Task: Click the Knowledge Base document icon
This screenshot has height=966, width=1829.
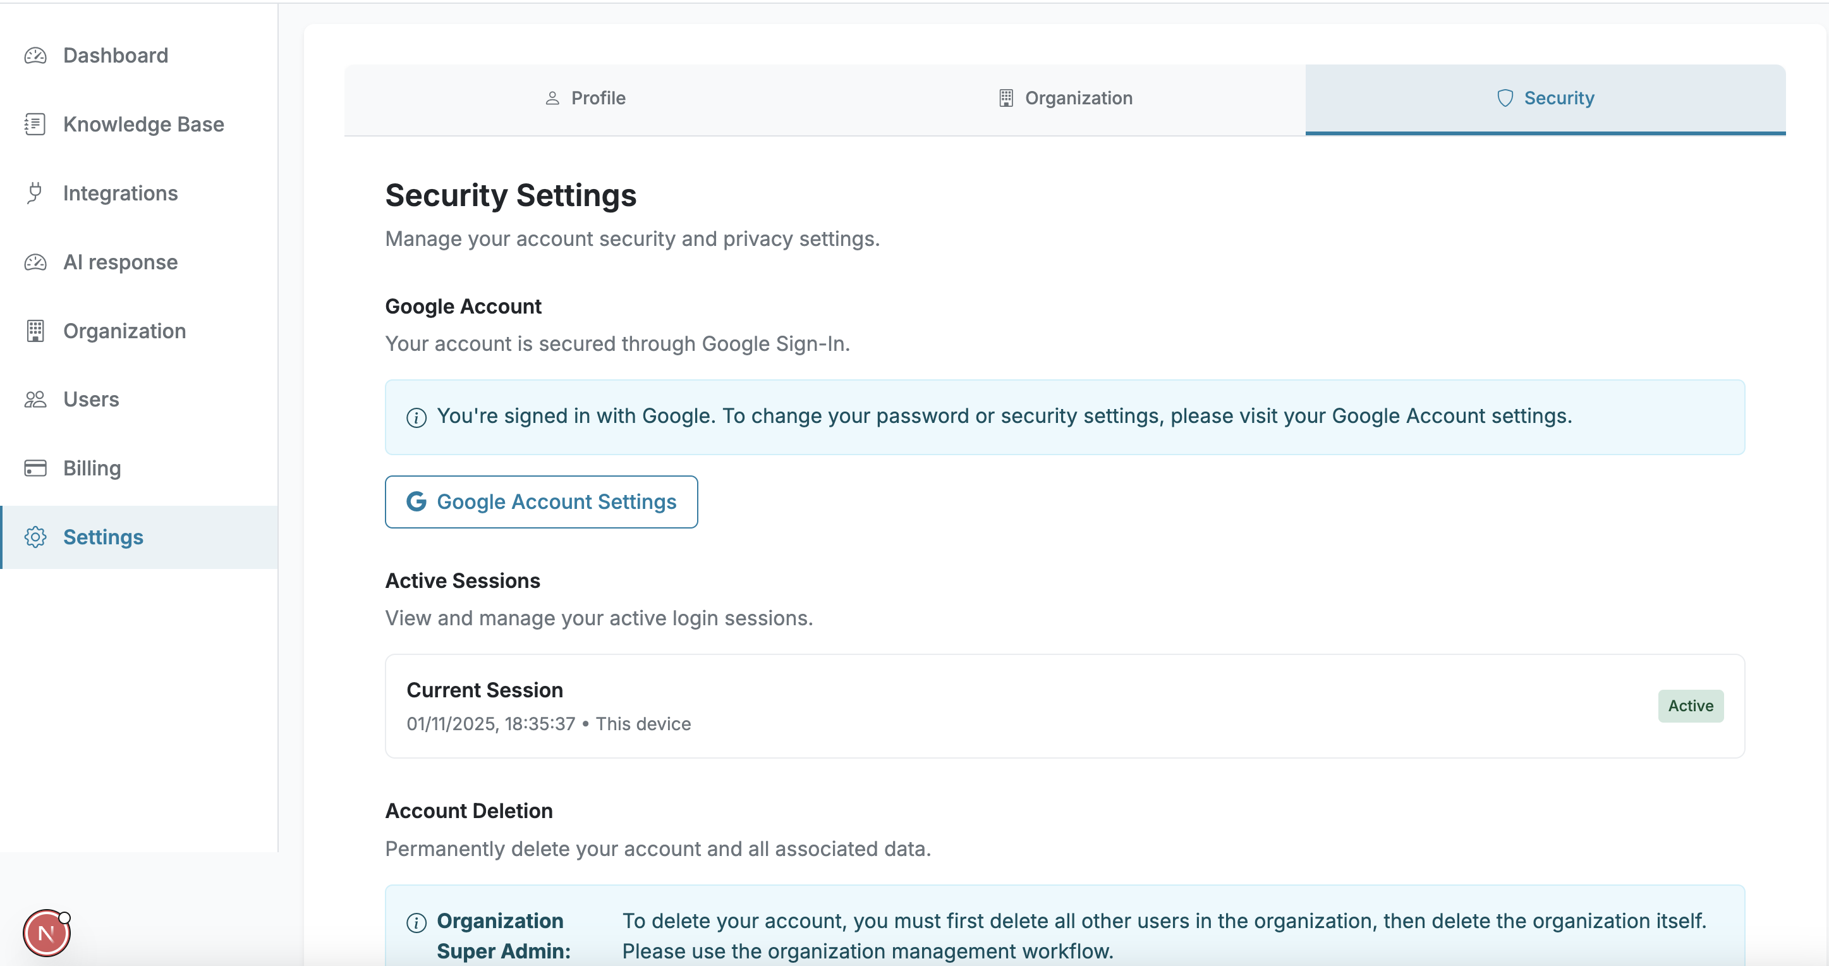Action: coord(35,125)
